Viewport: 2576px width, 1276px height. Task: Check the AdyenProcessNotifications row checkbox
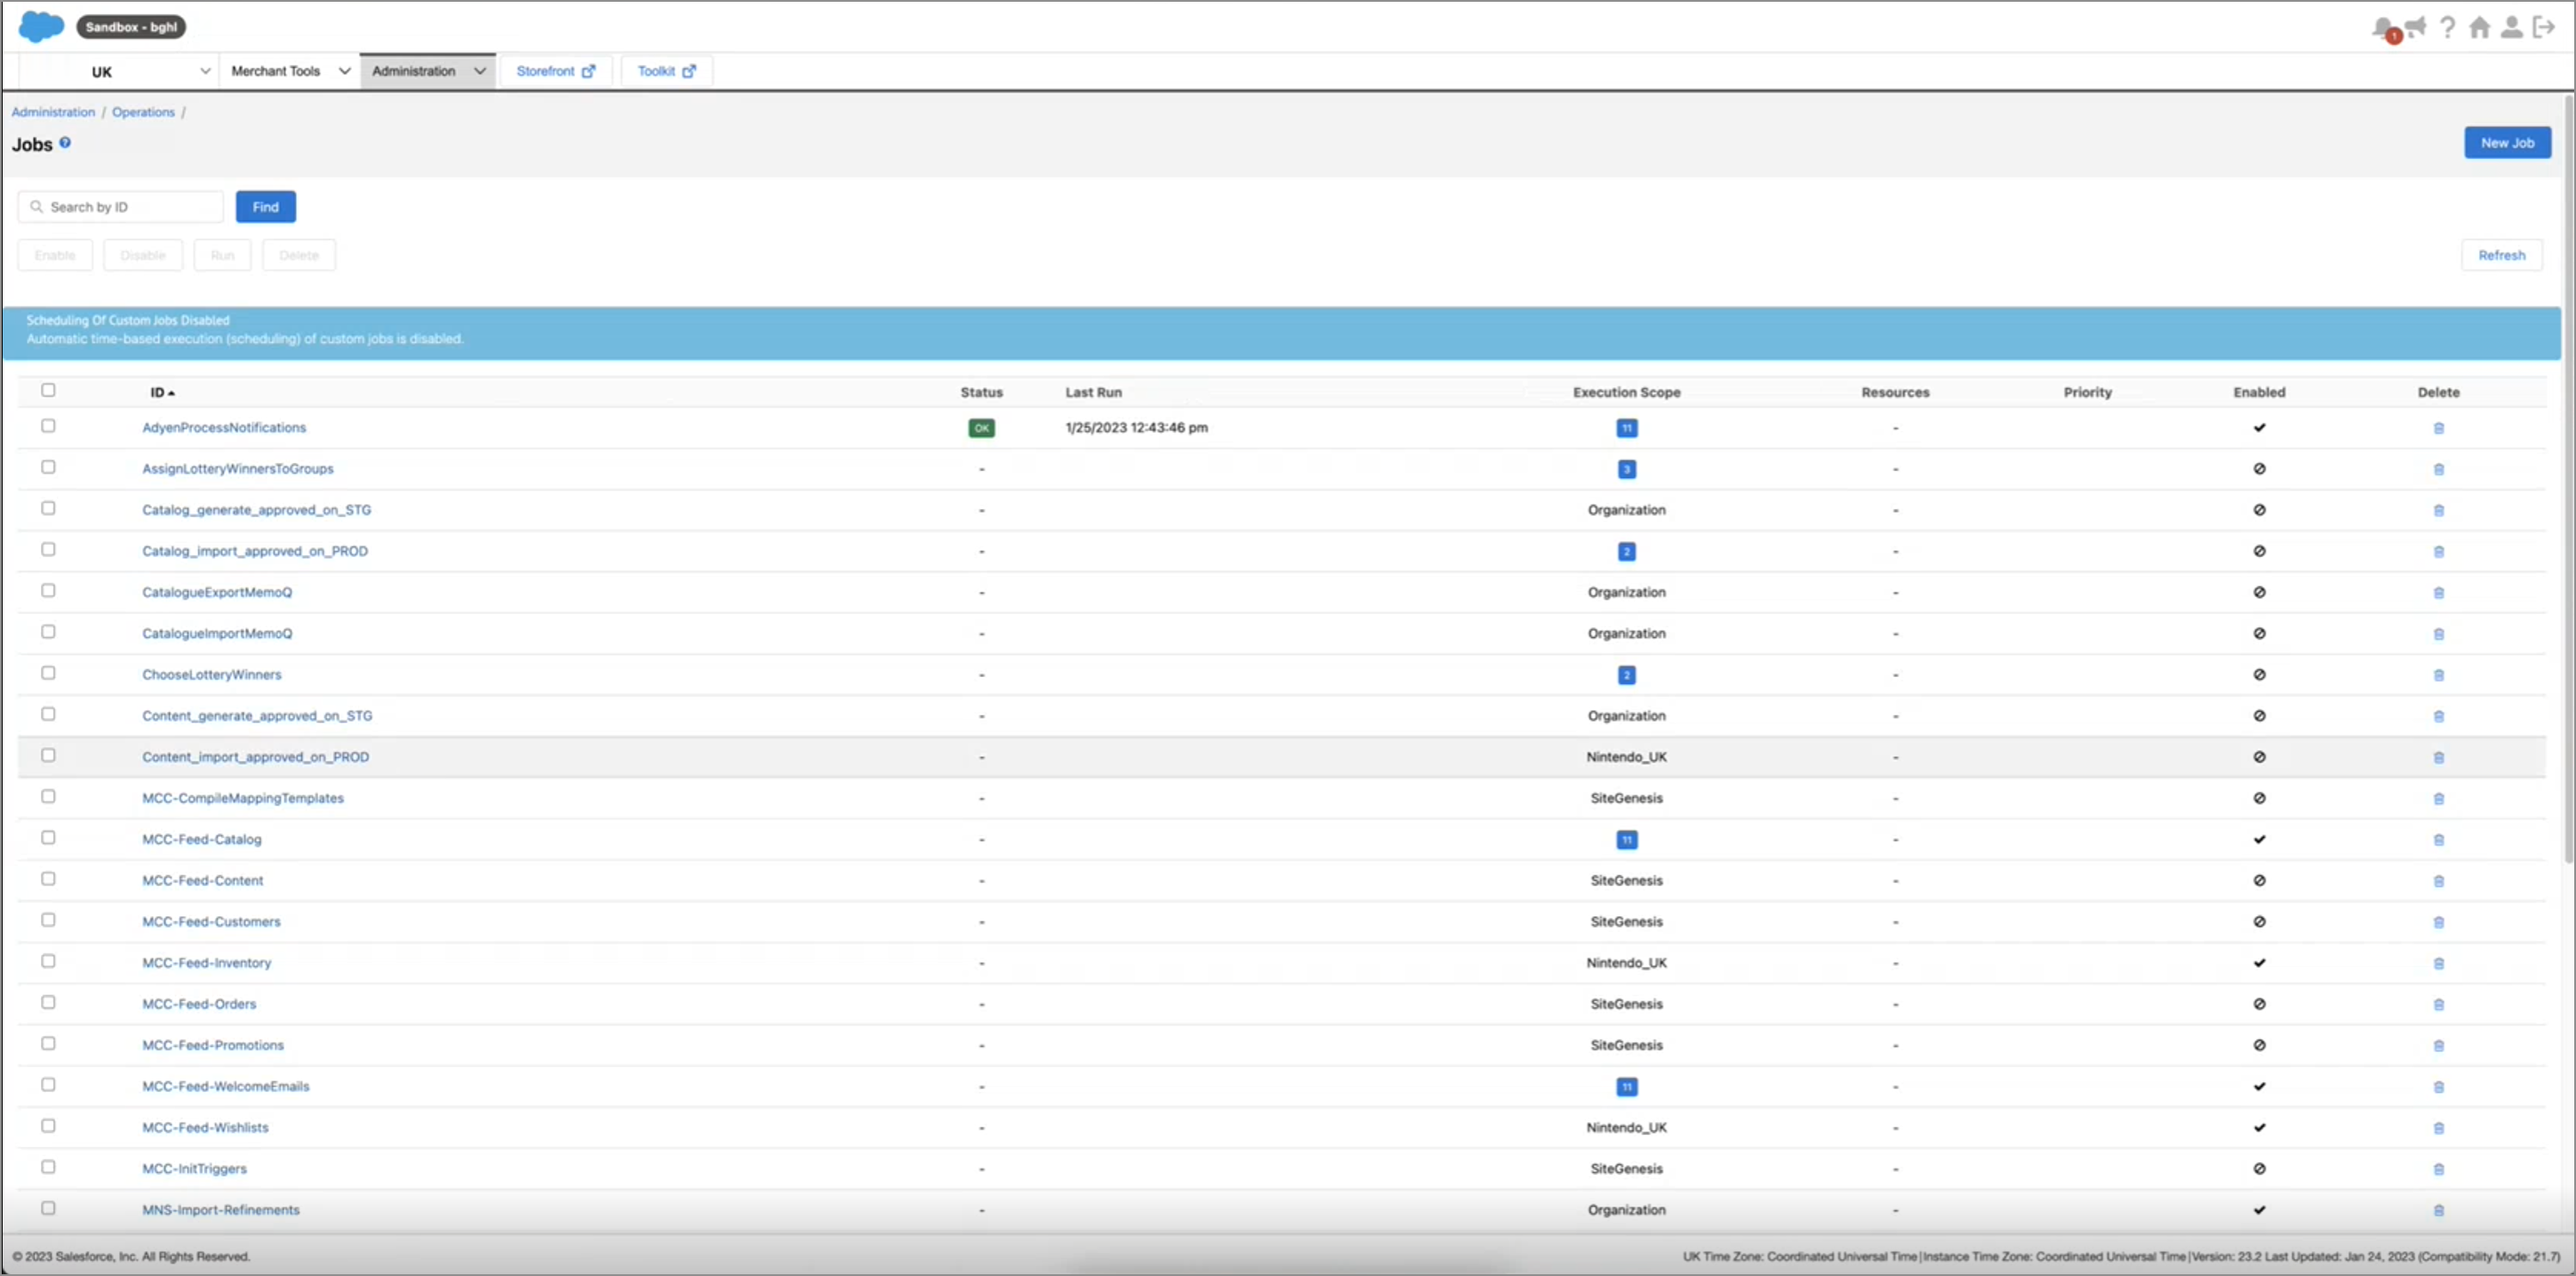tap(48, 426)
